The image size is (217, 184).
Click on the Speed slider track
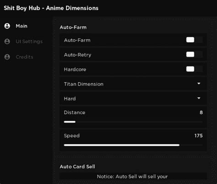click(133, 145)
